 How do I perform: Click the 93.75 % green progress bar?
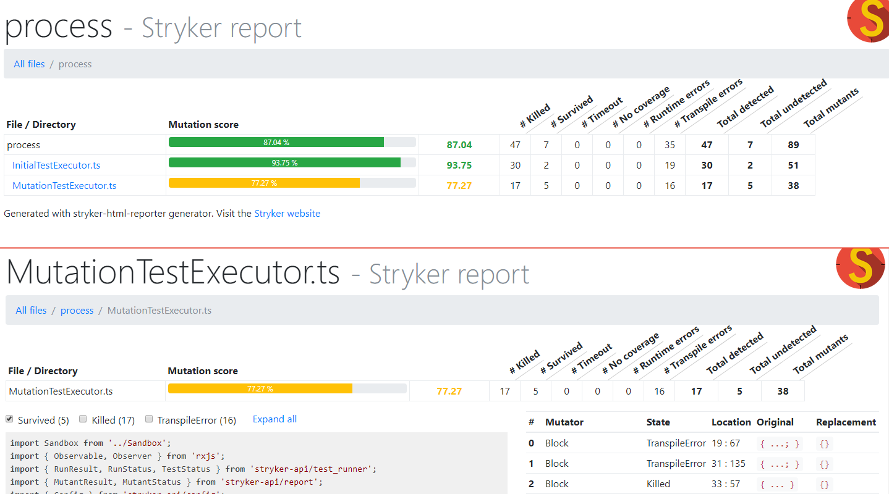(x=284, y=162)
